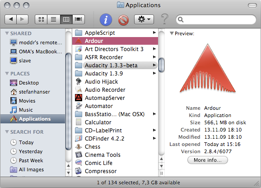Screen dimensions: 261x188
Task: Select the Cinema Tools app icon
Action: (x=79, y=155)
